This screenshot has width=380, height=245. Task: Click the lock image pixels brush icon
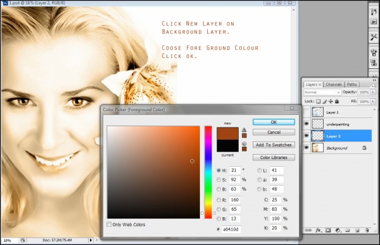tap(324, 102)
